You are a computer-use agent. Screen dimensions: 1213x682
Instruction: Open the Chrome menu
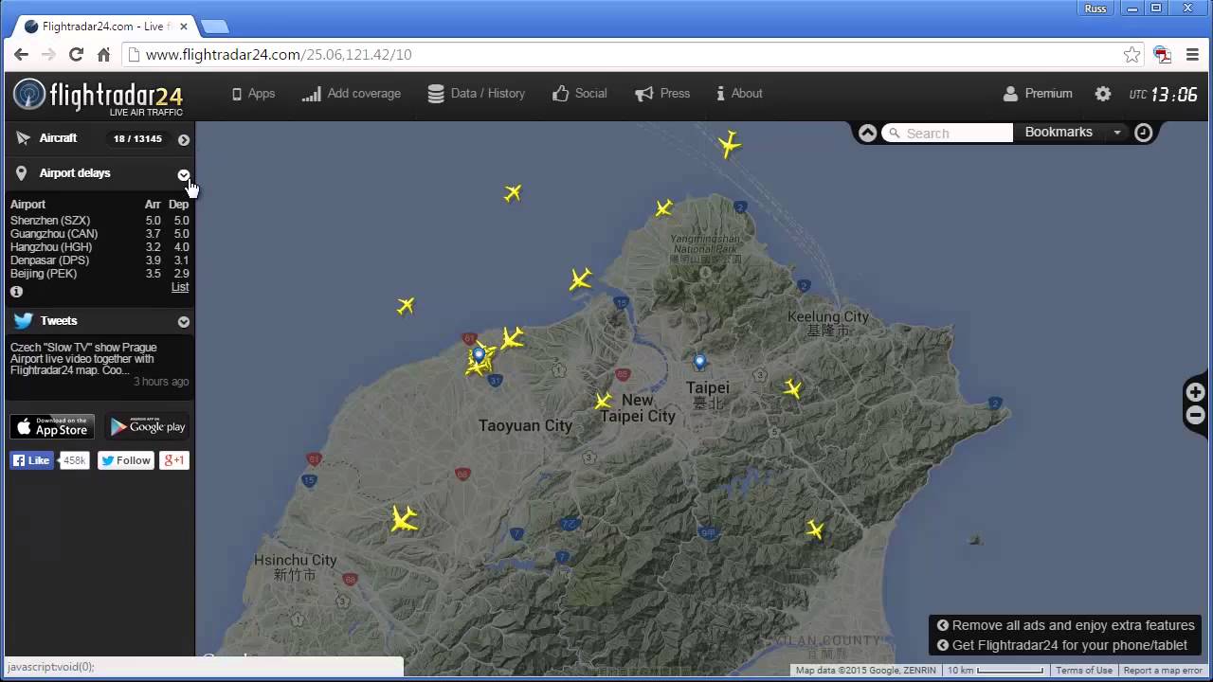(1192, 55)
